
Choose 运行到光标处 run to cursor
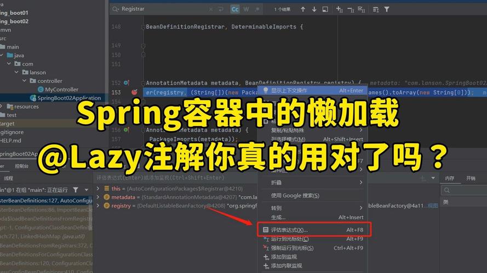click(x=313, y=239)
